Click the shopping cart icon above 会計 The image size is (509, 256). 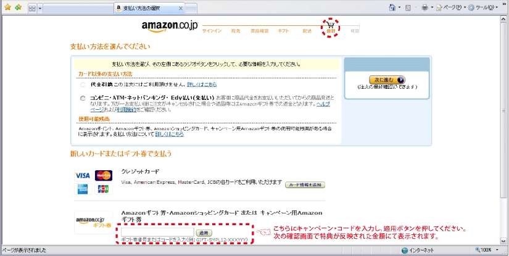pos(330,24)
